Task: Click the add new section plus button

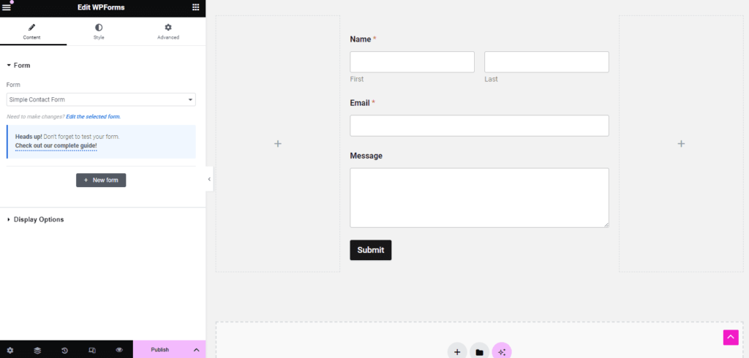Action: click(x=457, y=351)
